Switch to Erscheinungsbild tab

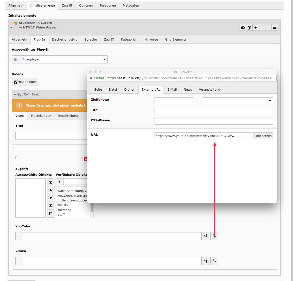tap(64, 39)
